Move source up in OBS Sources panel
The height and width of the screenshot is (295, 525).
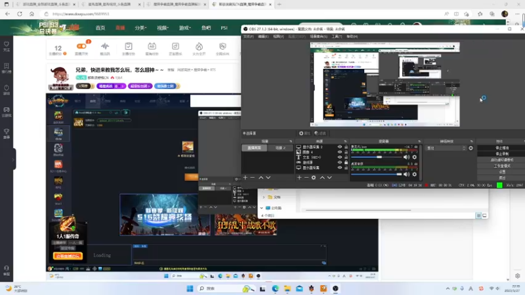[322, 178]
